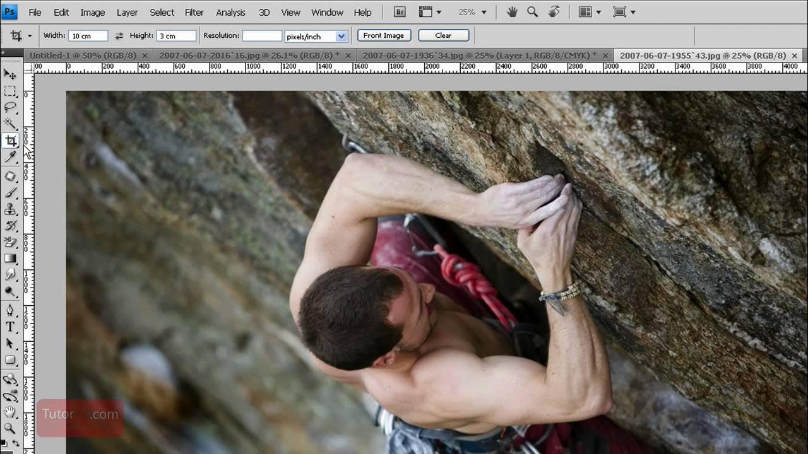Image resolution: width=808 pixels, height=454 pixels.
Task: Select the Hand tool in toolbox
Action: click(x=10, y=412)
